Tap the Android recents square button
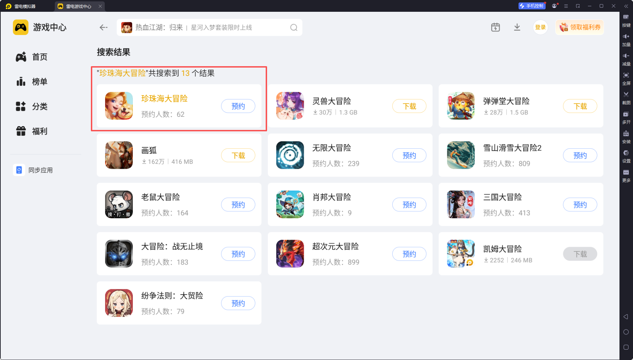633x360 pixels. pyautogui.click(x=626, y=347)
